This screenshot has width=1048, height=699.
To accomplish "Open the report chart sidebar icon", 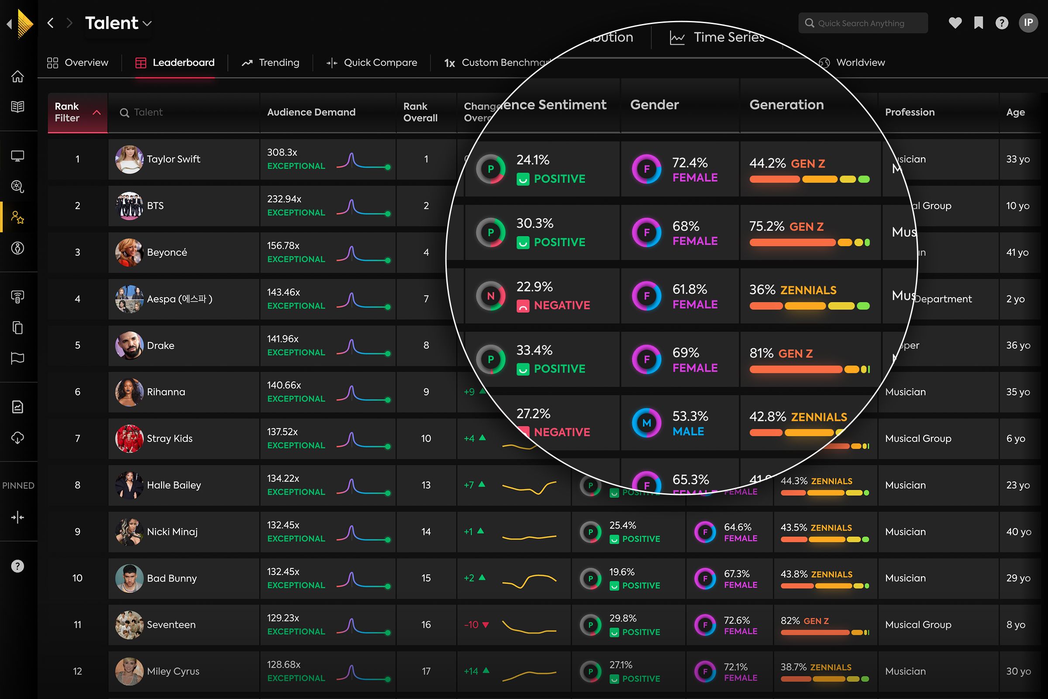I will click(17, 407).
